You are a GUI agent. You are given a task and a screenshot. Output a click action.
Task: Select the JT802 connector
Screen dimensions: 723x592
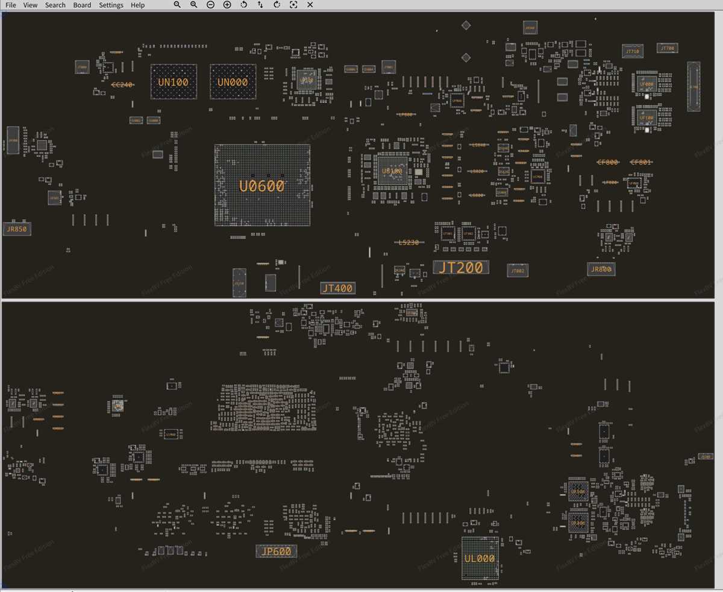tap(518, 271)
